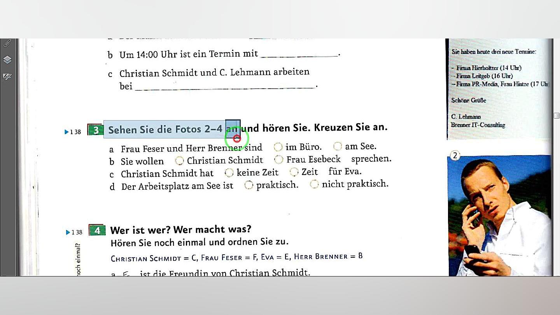Screen dimensions: 560x315
Task: Click the company name "Brenner IT-Consulting"
Action: tap(478, 125)
